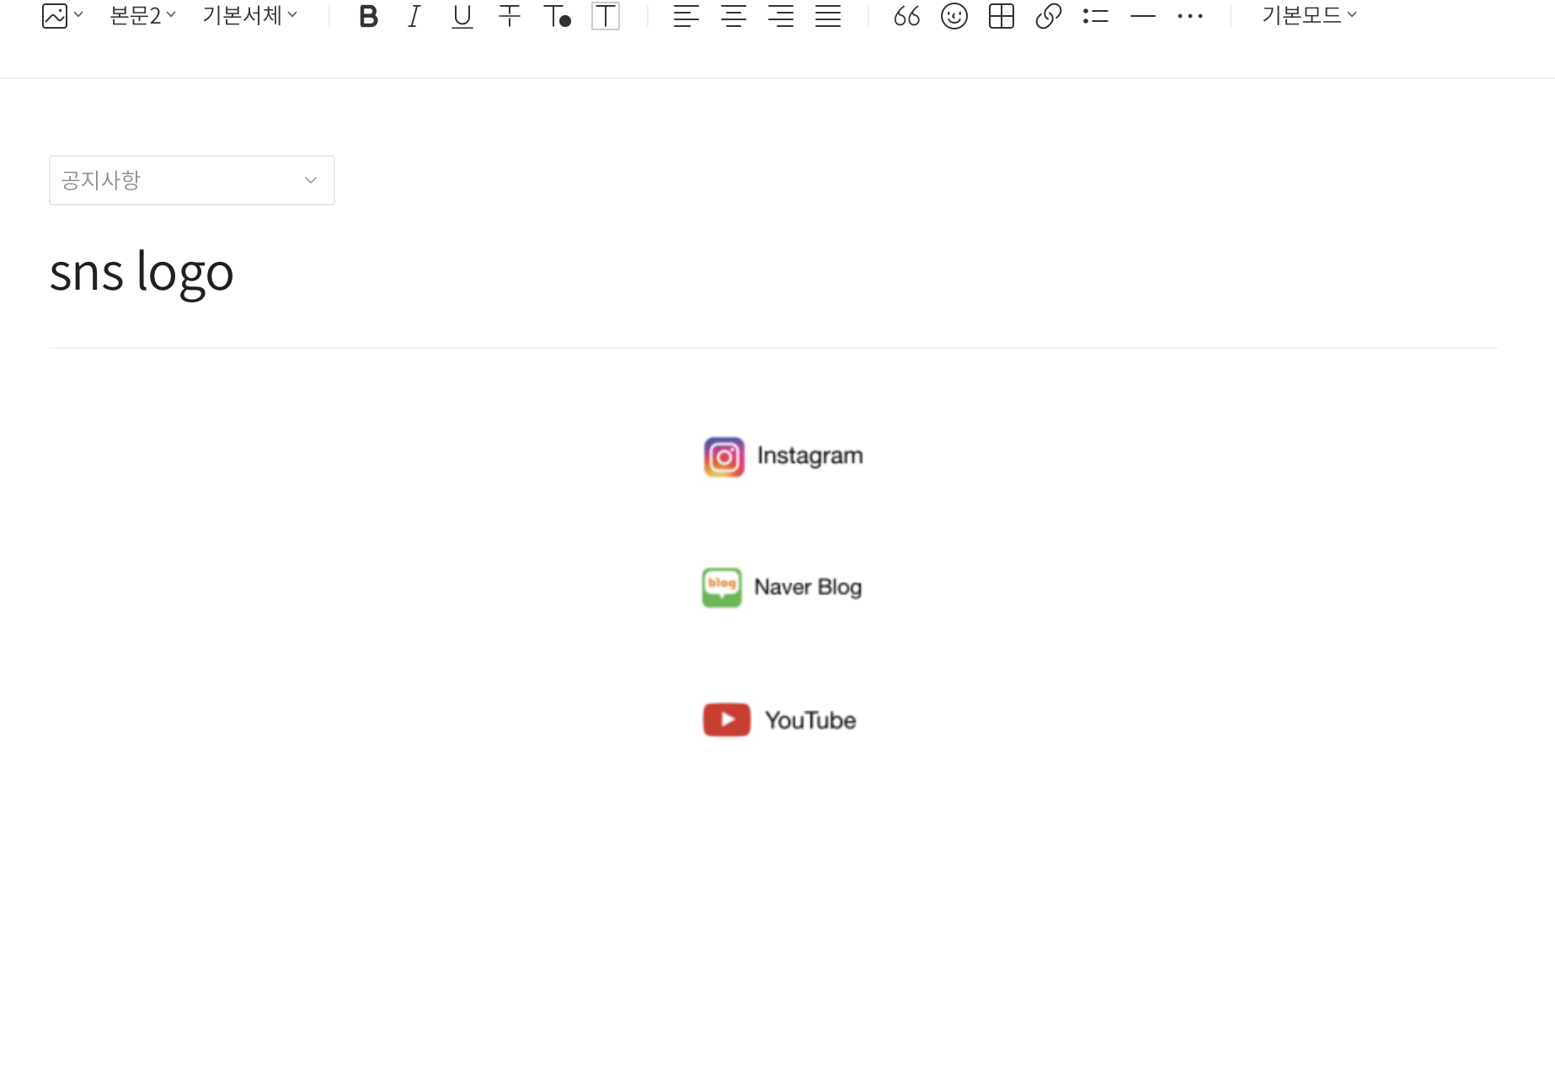
Task: Align text to the right
Action: click(x=781, y=16)
